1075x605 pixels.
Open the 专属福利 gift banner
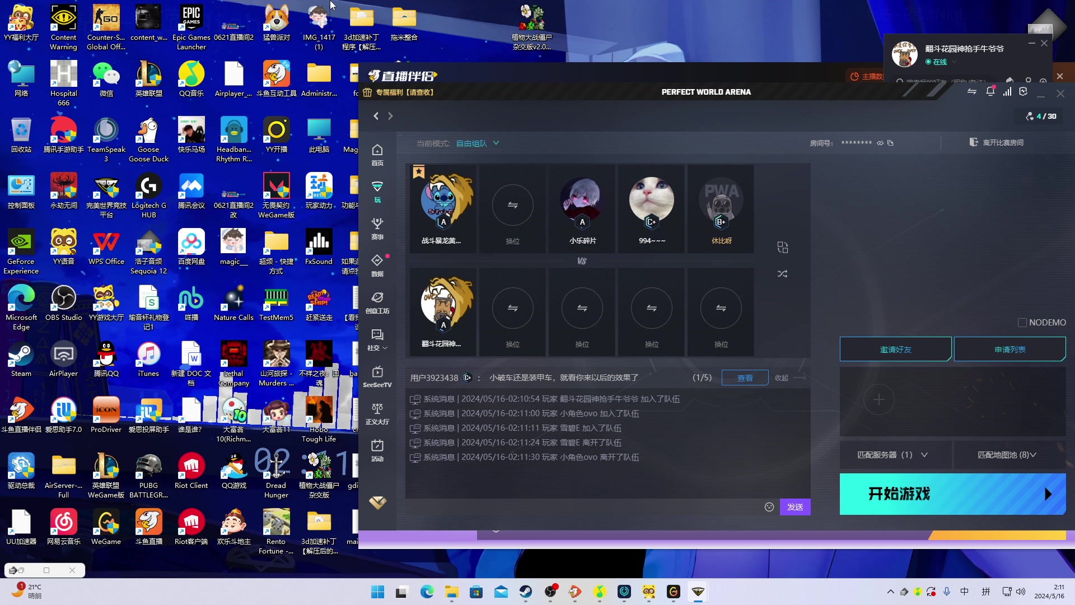pos(398,92)
